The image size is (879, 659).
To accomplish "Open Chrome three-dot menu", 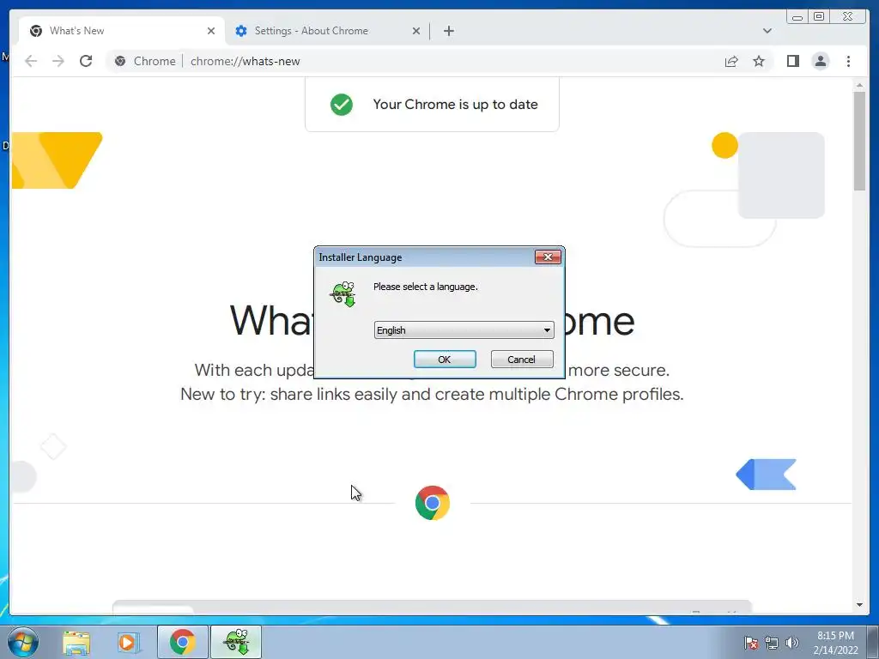I will pyautogui.click(x=848, y=61).
